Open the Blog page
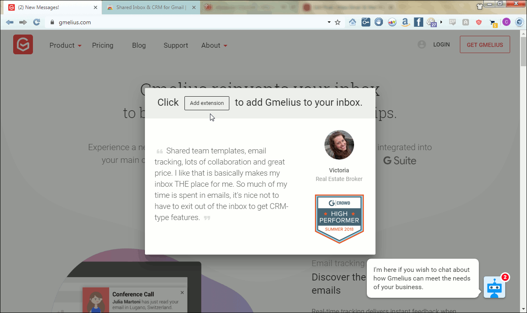The height and width of the screenshot is (313, 527). click(x=139, y=45)
